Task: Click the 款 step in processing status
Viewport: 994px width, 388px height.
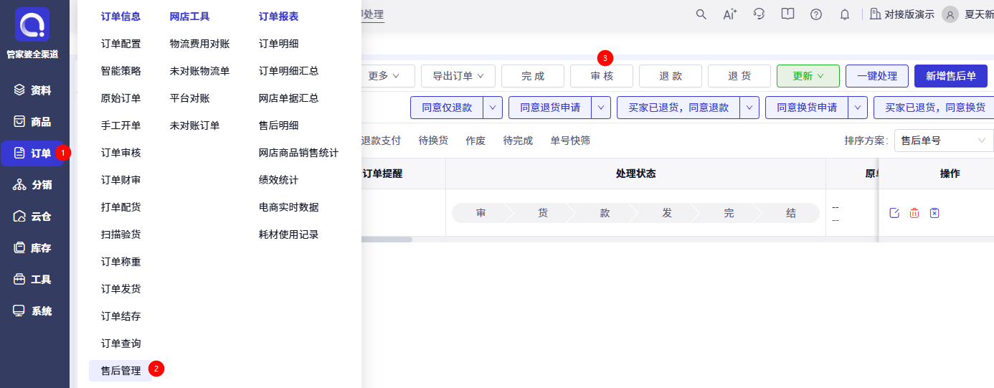Action: [x=605, y=213]
